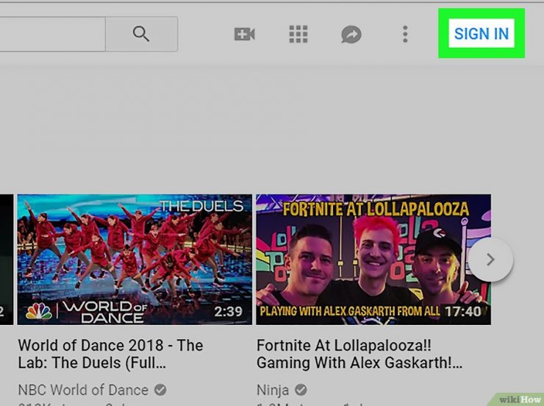Click the 2:39 duration label

click(x=228, y=311)
